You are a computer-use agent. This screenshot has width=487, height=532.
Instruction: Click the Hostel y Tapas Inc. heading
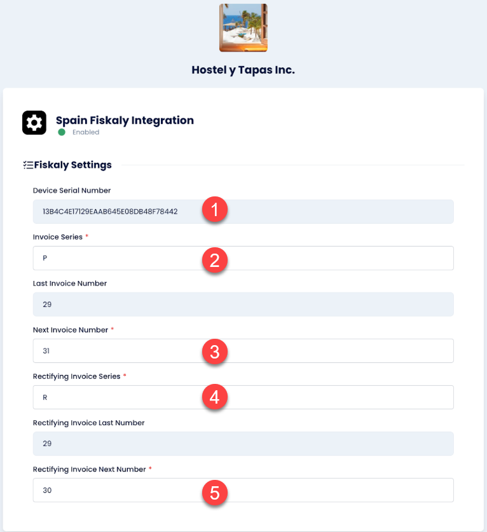pos(243,70)
